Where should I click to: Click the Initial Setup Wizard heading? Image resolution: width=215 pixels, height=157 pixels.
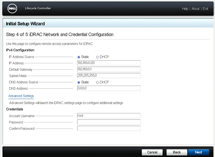25,24
